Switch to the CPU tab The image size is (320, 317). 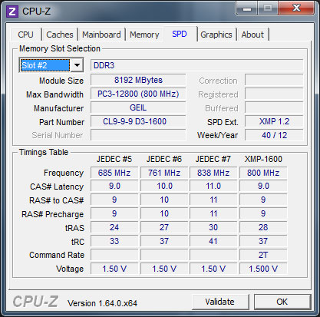coord(25,35)
